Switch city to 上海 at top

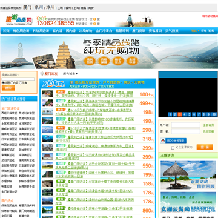click(76, 8)
